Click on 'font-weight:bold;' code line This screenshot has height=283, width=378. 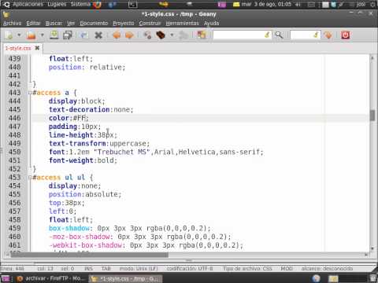tap(83, 160)
